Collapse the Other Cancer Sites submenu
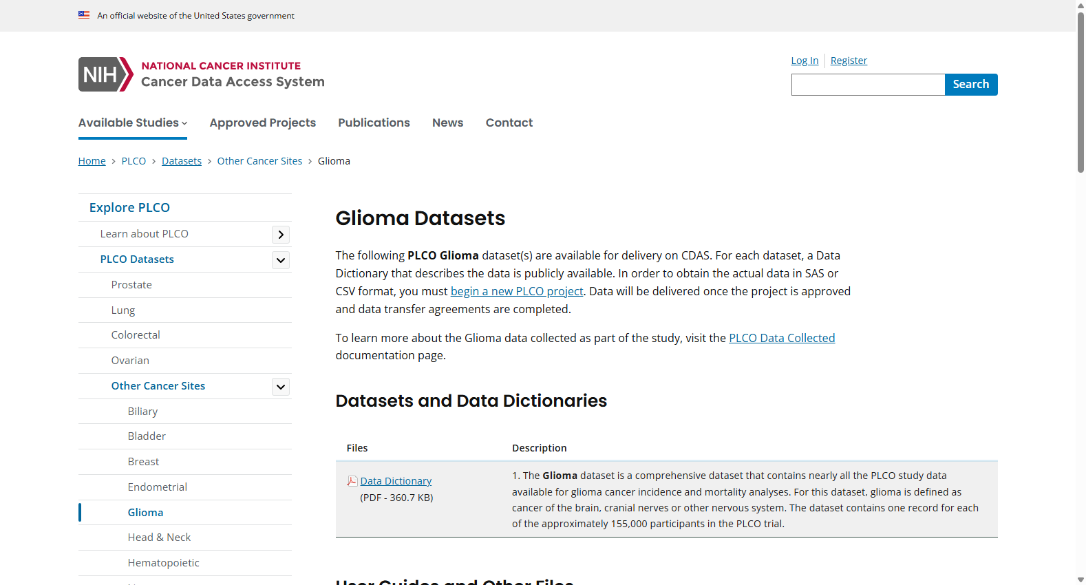Image resolution: width=1086 pixels, height=585 pixels. (281, 387)
